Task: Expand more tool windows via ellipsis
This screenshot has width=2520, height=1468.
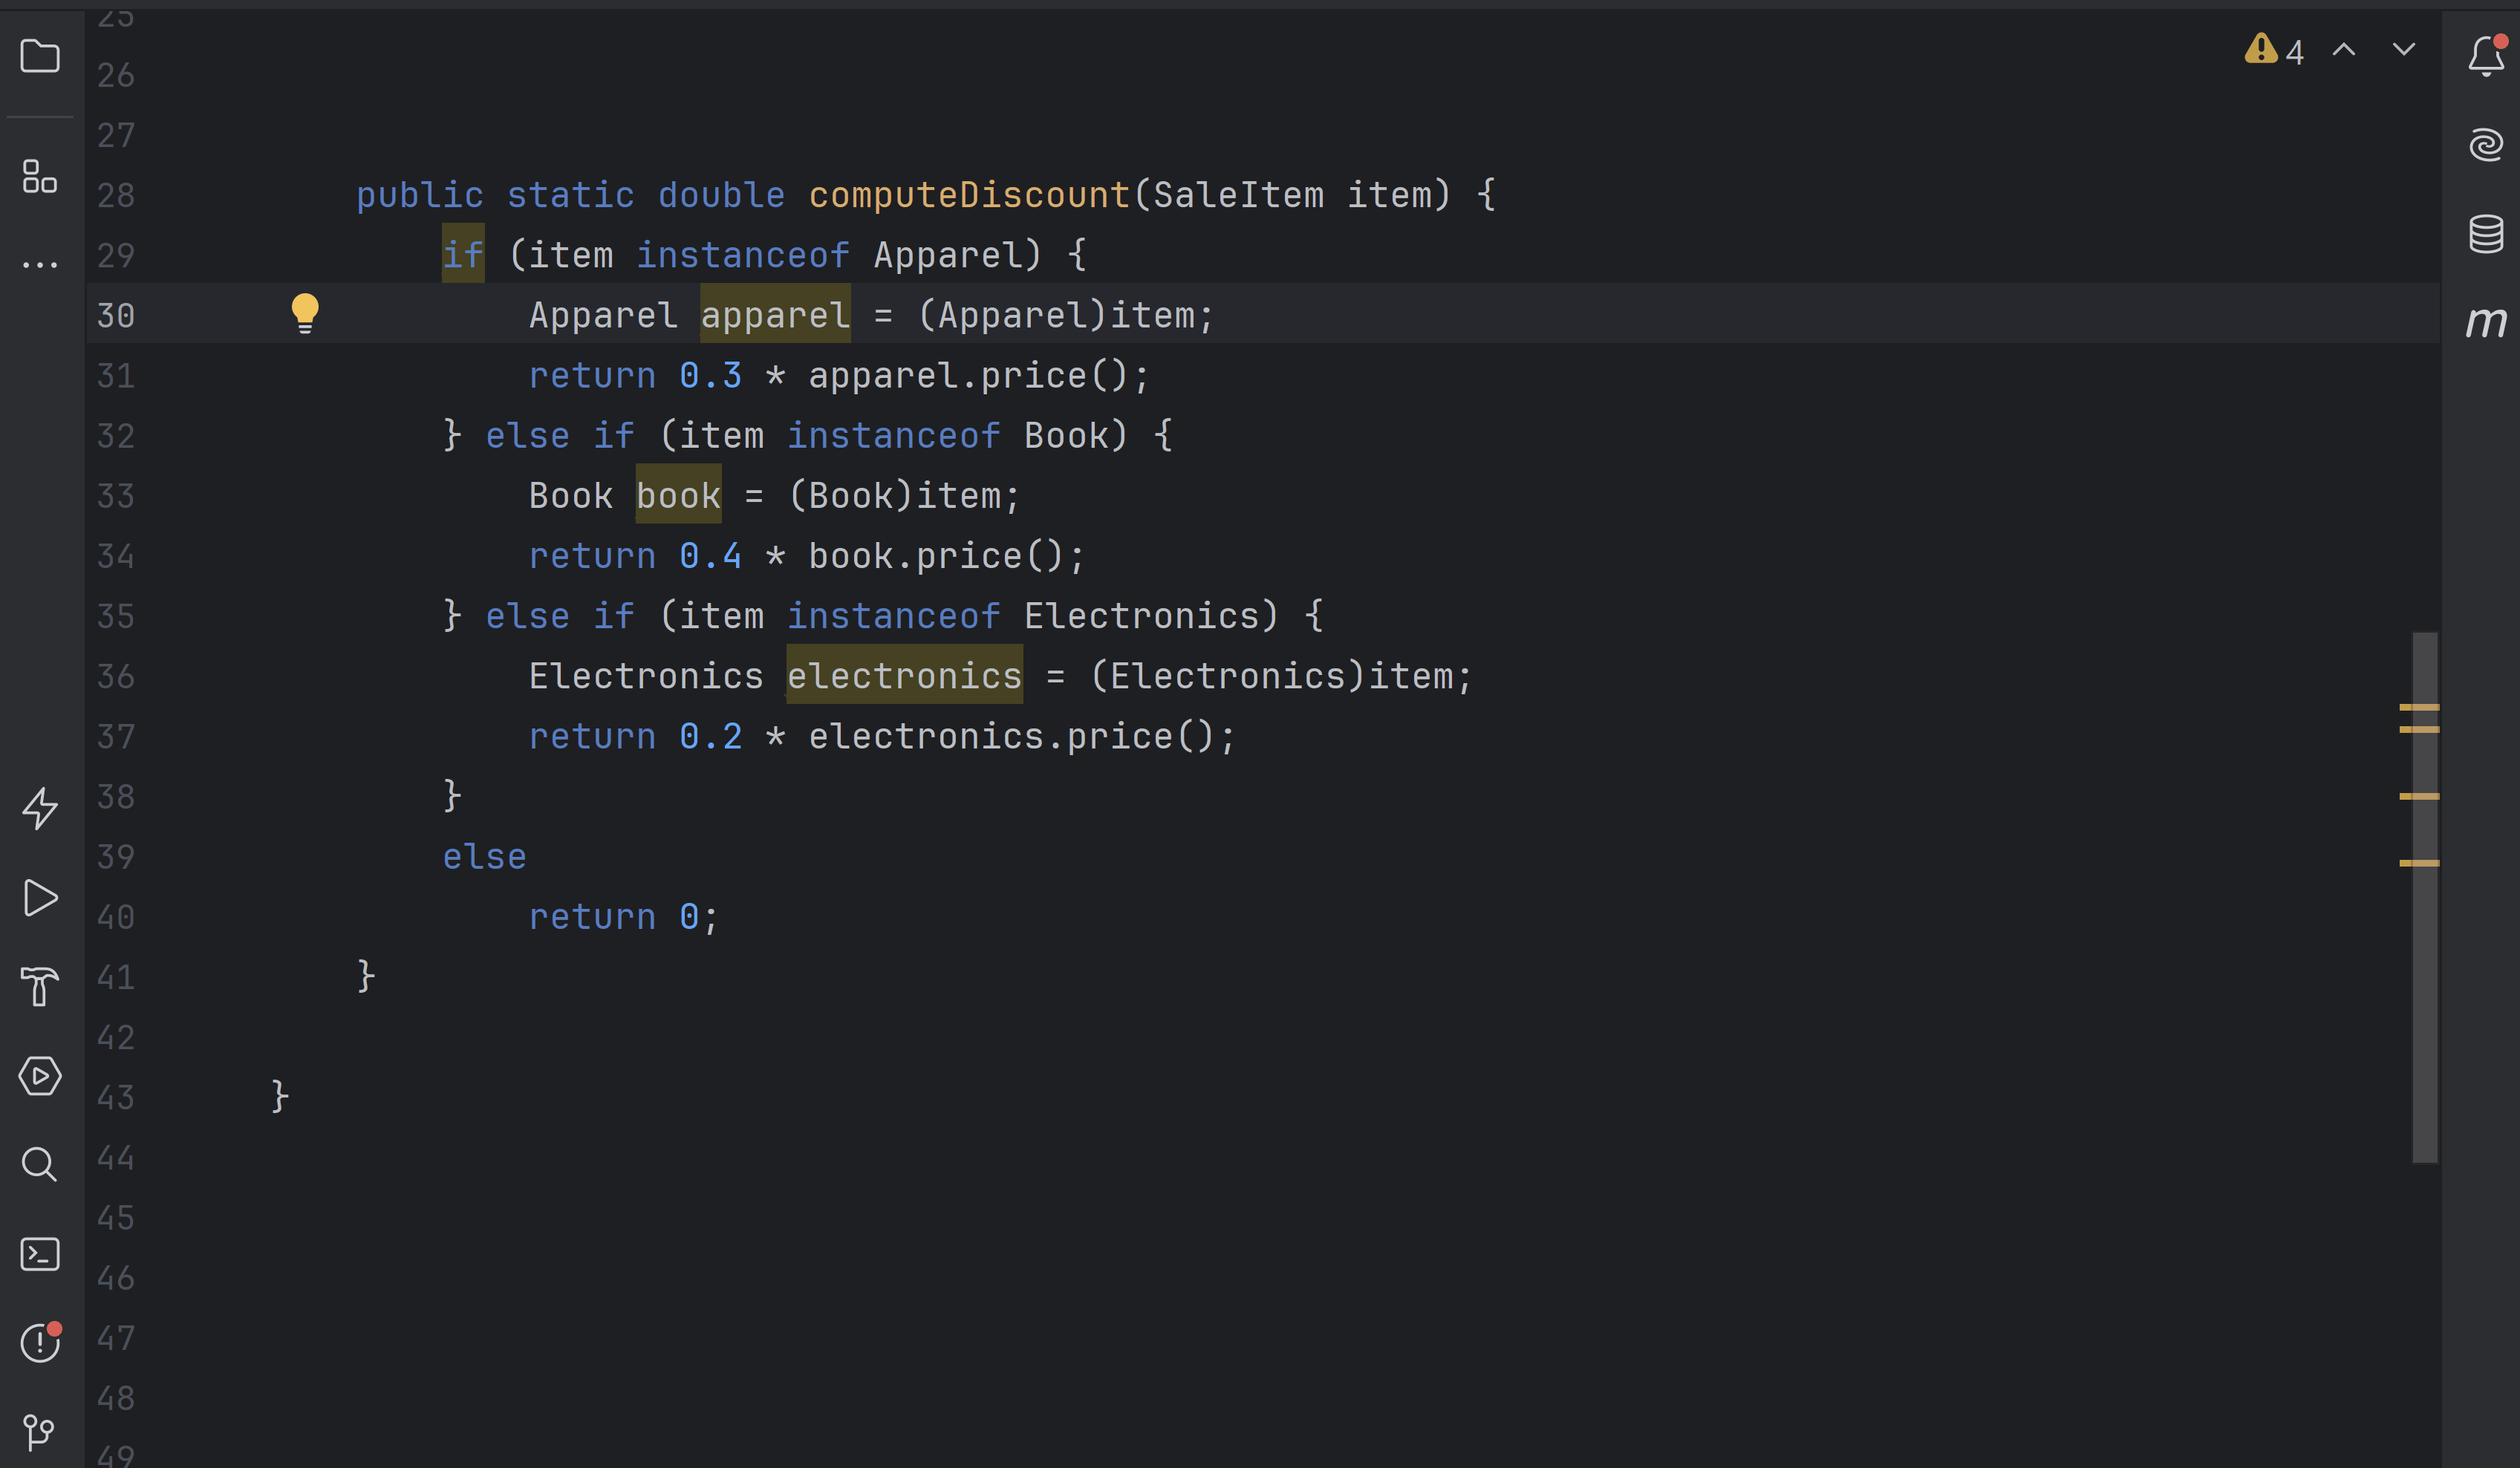Action: [40, 263]
